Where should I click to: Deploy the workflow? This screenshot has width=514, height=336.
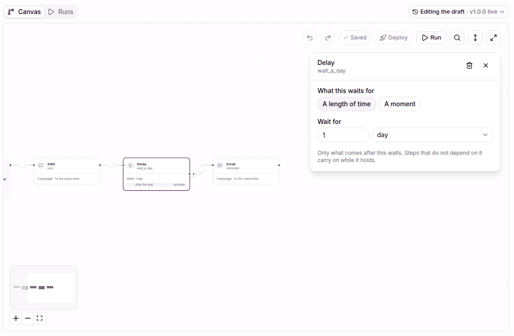point(393,38)
